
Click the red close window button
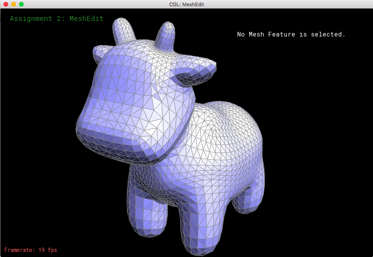(6, 4)
